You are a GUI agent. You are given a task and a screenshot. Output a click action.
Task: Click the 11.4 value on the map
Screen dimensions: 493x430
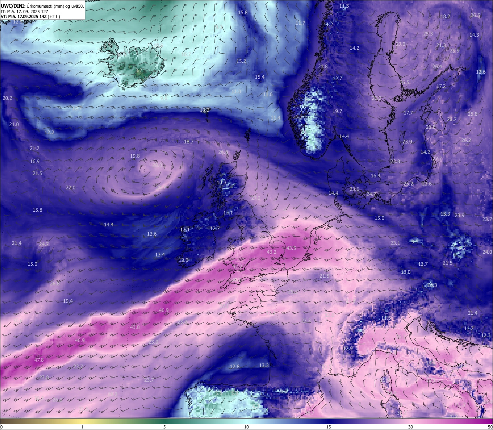point(275,118)
